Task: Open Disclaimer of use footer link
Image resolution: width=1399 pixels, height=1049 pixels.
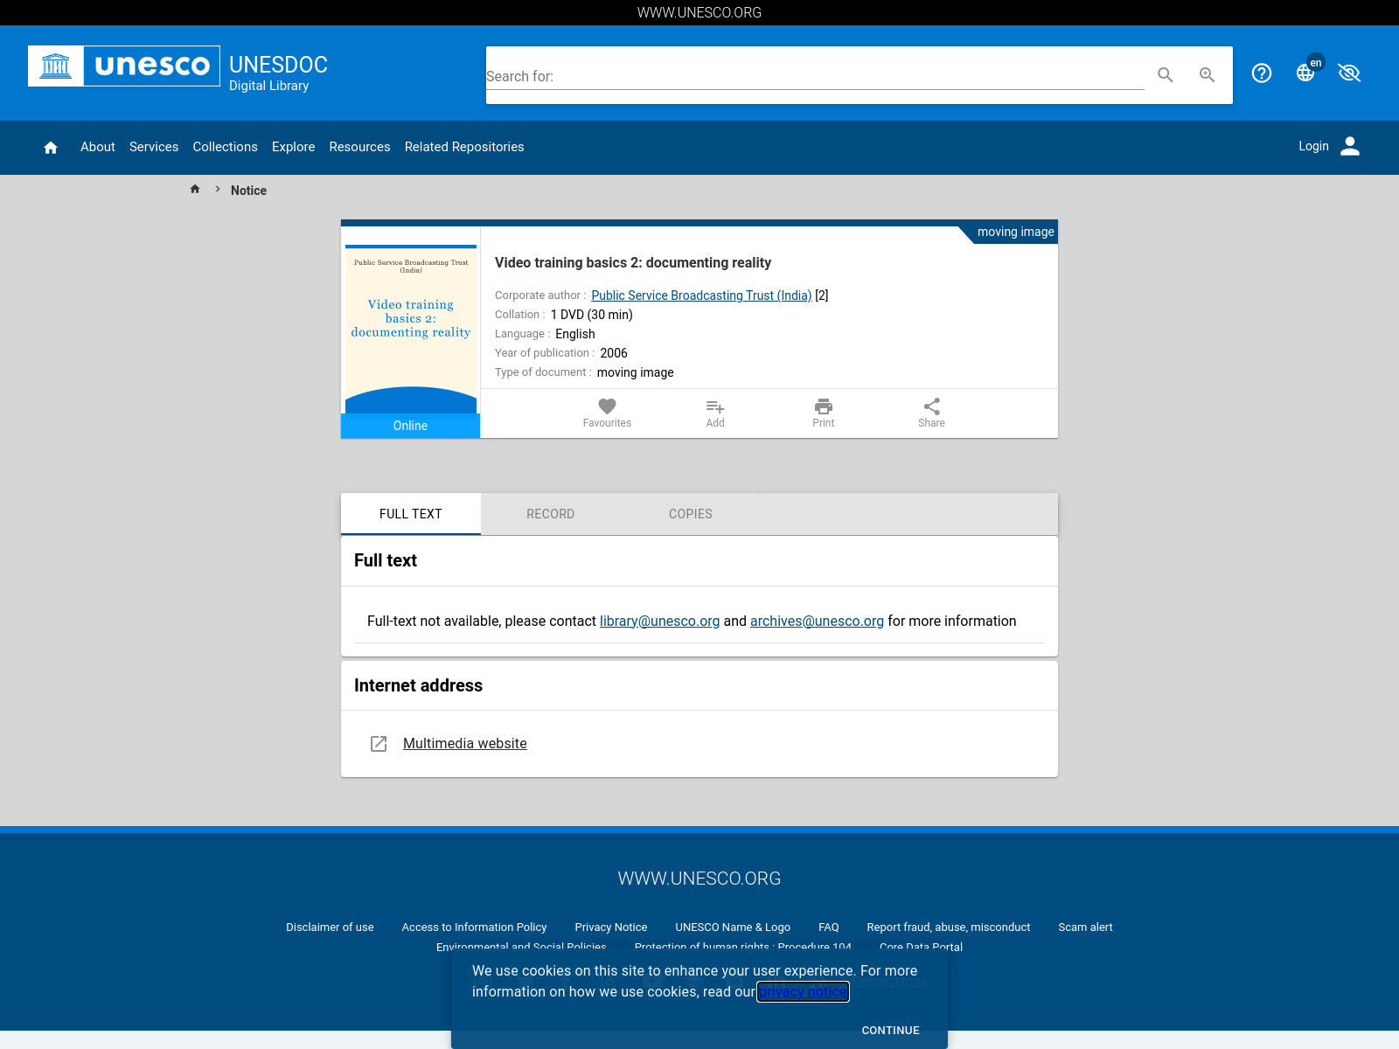Action: (330, 927)
